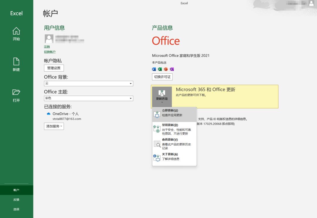Viewport: 317px width, 218px height.
Task: Choose 禁用更新(D) menu entry
Action: 174,129
